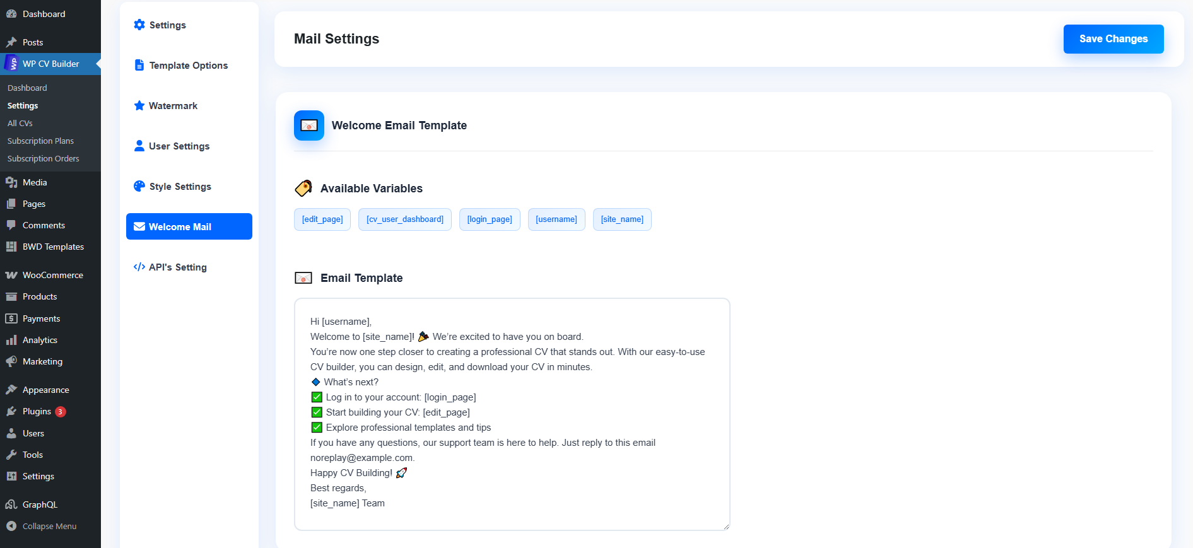Click the [username] variable chip
1193x548 pixels.
coord(556,219)
